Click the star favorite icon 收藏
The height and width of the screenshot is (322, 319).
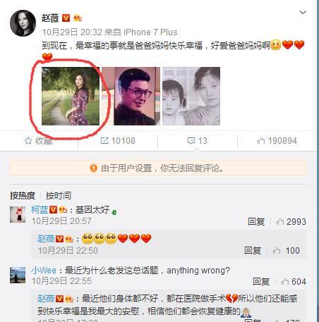tap(28, 141)
